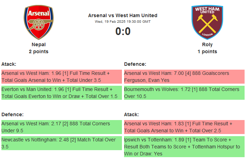246x161 pixels.
Task: Select player name Nepal
Action: (x=39, y=44)
